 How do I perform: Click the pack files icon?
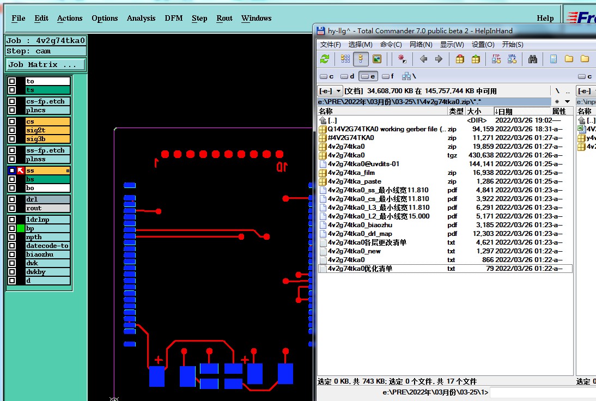pyautogui.click(x=460, y=59)
